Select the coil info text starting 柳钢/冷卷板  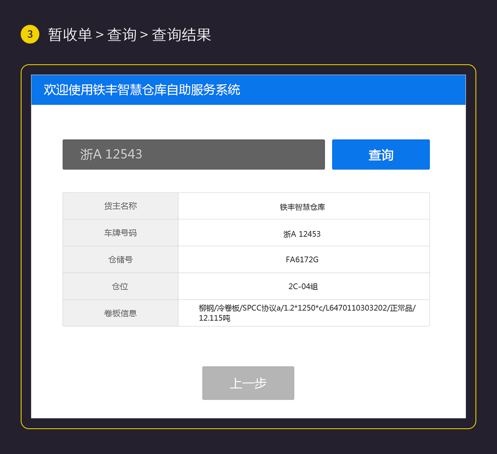(307, 313)
